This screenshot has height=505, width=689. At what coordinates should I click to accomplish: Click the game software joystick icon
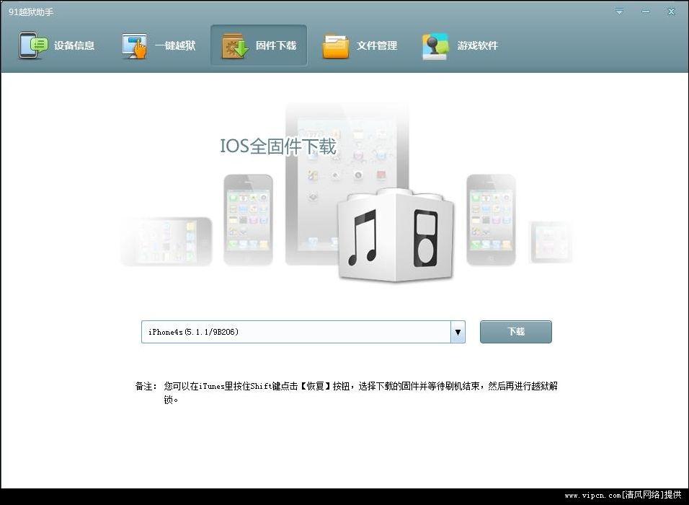[x=435, y=45]
